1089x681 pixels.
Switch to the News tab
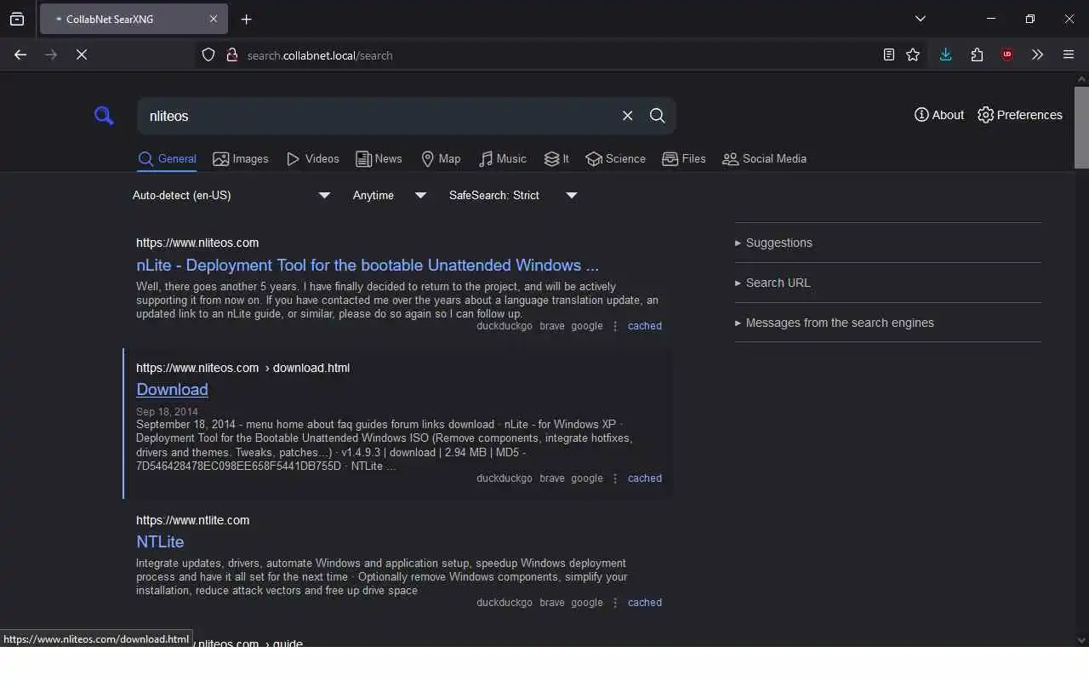[379, 159]
